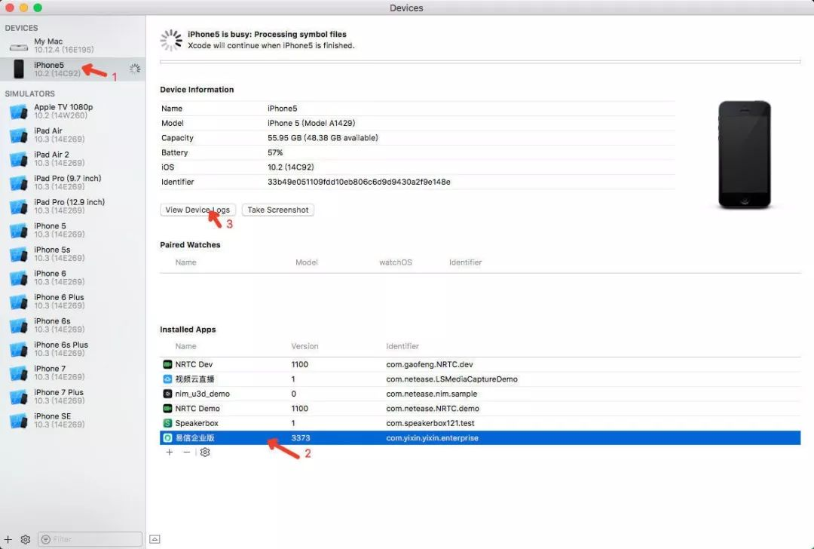Click the Paired Watches Name column header
The width and height of the screenshot is (814, 549).
(186, 262)
